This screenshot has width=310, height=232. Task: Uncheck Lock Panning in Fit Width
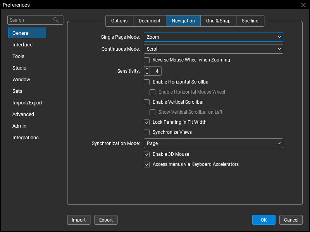click(147, 122)
